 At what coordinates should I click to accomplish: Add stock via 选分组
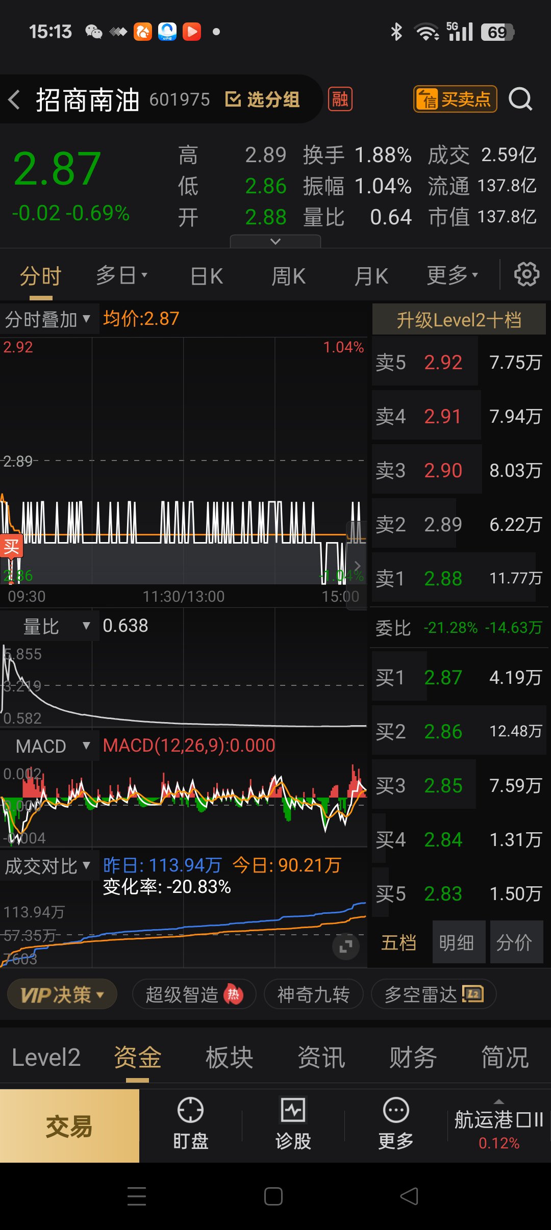pos(262,99)
